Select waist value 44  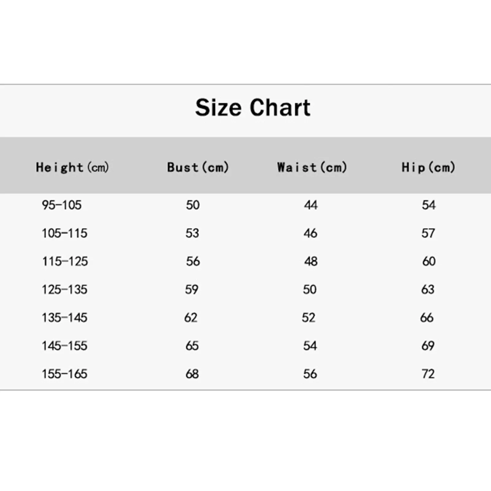pos(311,205)
